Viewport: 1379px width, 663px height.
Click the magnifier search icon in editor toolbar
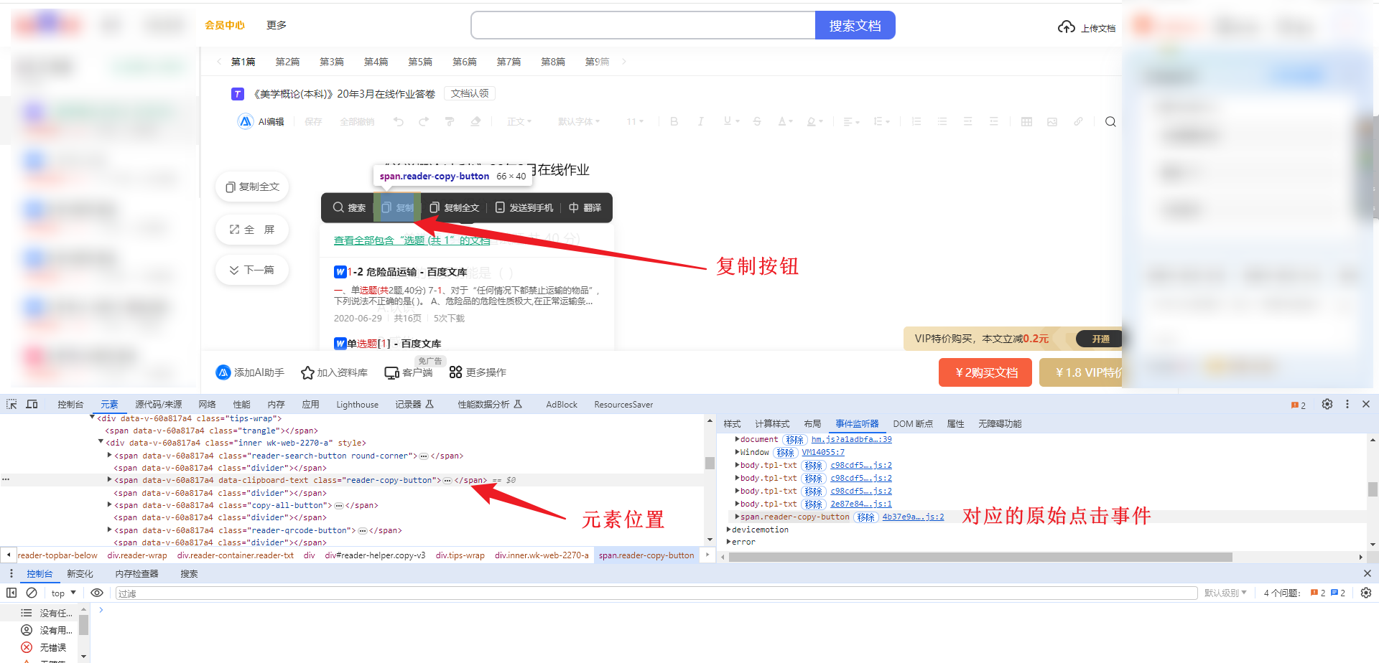pyautogui.click(x=1110, y=121)
